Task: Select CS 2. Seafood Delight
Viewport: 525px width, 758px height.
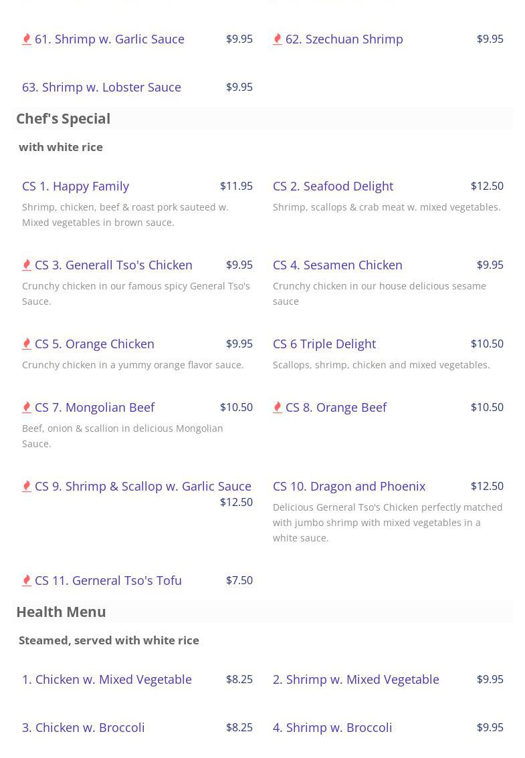Action: click(333, 186)
